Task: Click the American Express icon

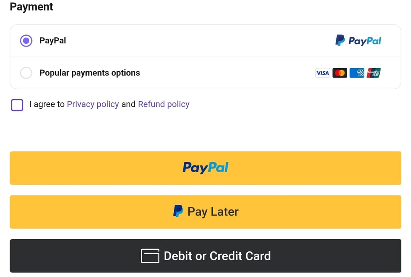Action: click(x=356, y=73)
